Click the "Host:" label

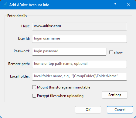pyautogui.click(x=25, y=26)
